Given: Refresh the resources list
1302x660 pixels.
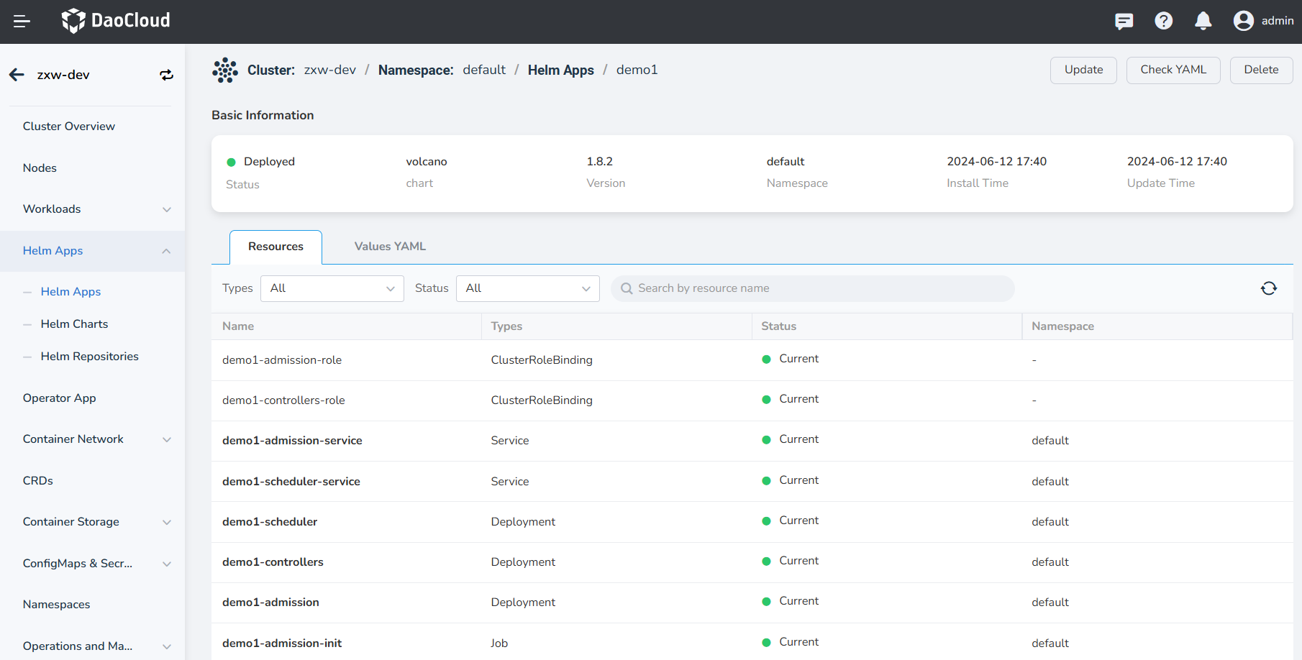Looking at the screenshot, I should point(1268,288).
